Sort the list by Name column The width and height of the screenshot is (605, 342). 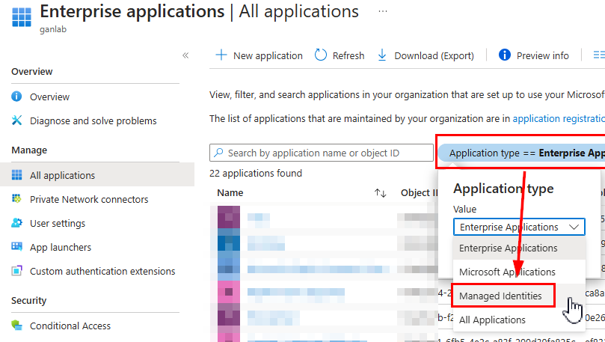click(380, 193)
